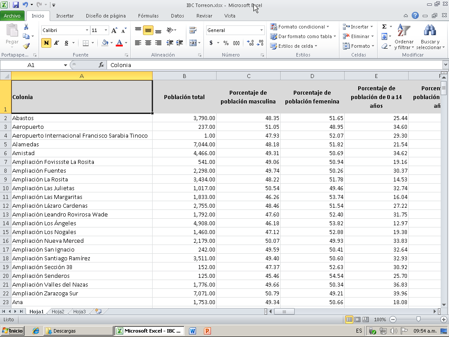
Task: Click the Pegar paste icon
Action: coord(12,30)
